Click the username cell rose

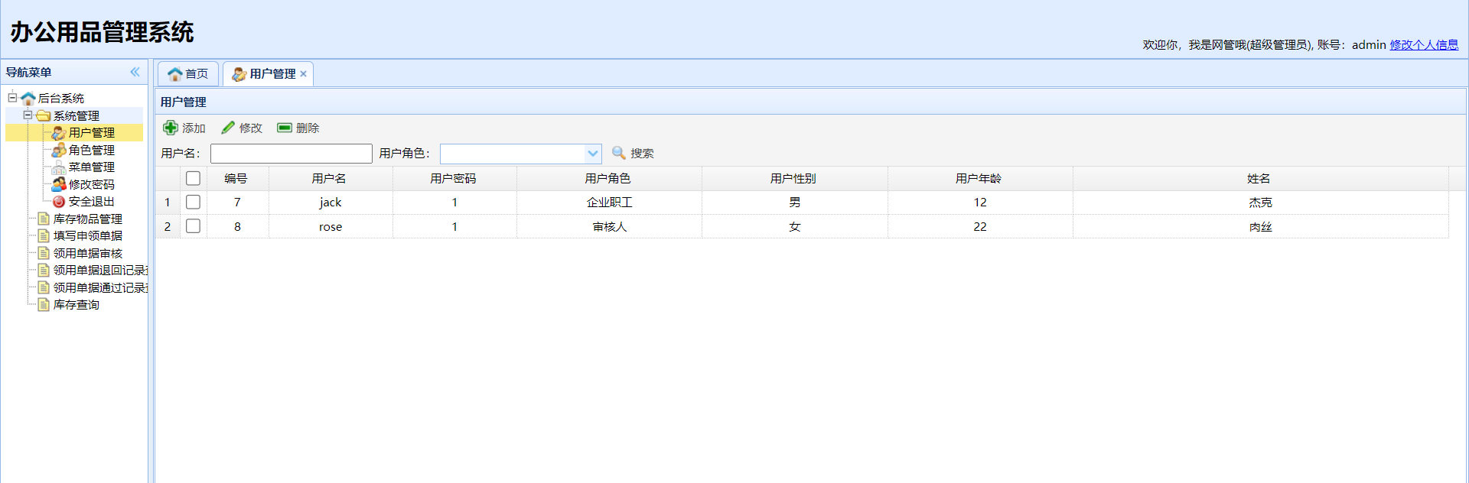(x=331, y=226)
